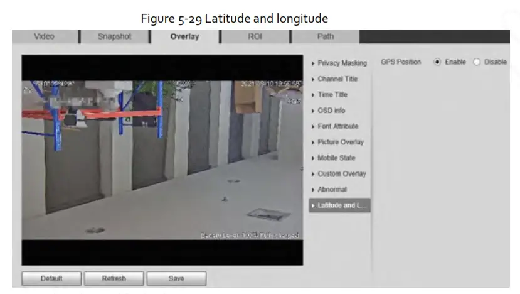Click arrow beside OSD Info
This screenshot has height=294, width=520.
[313, 111]
